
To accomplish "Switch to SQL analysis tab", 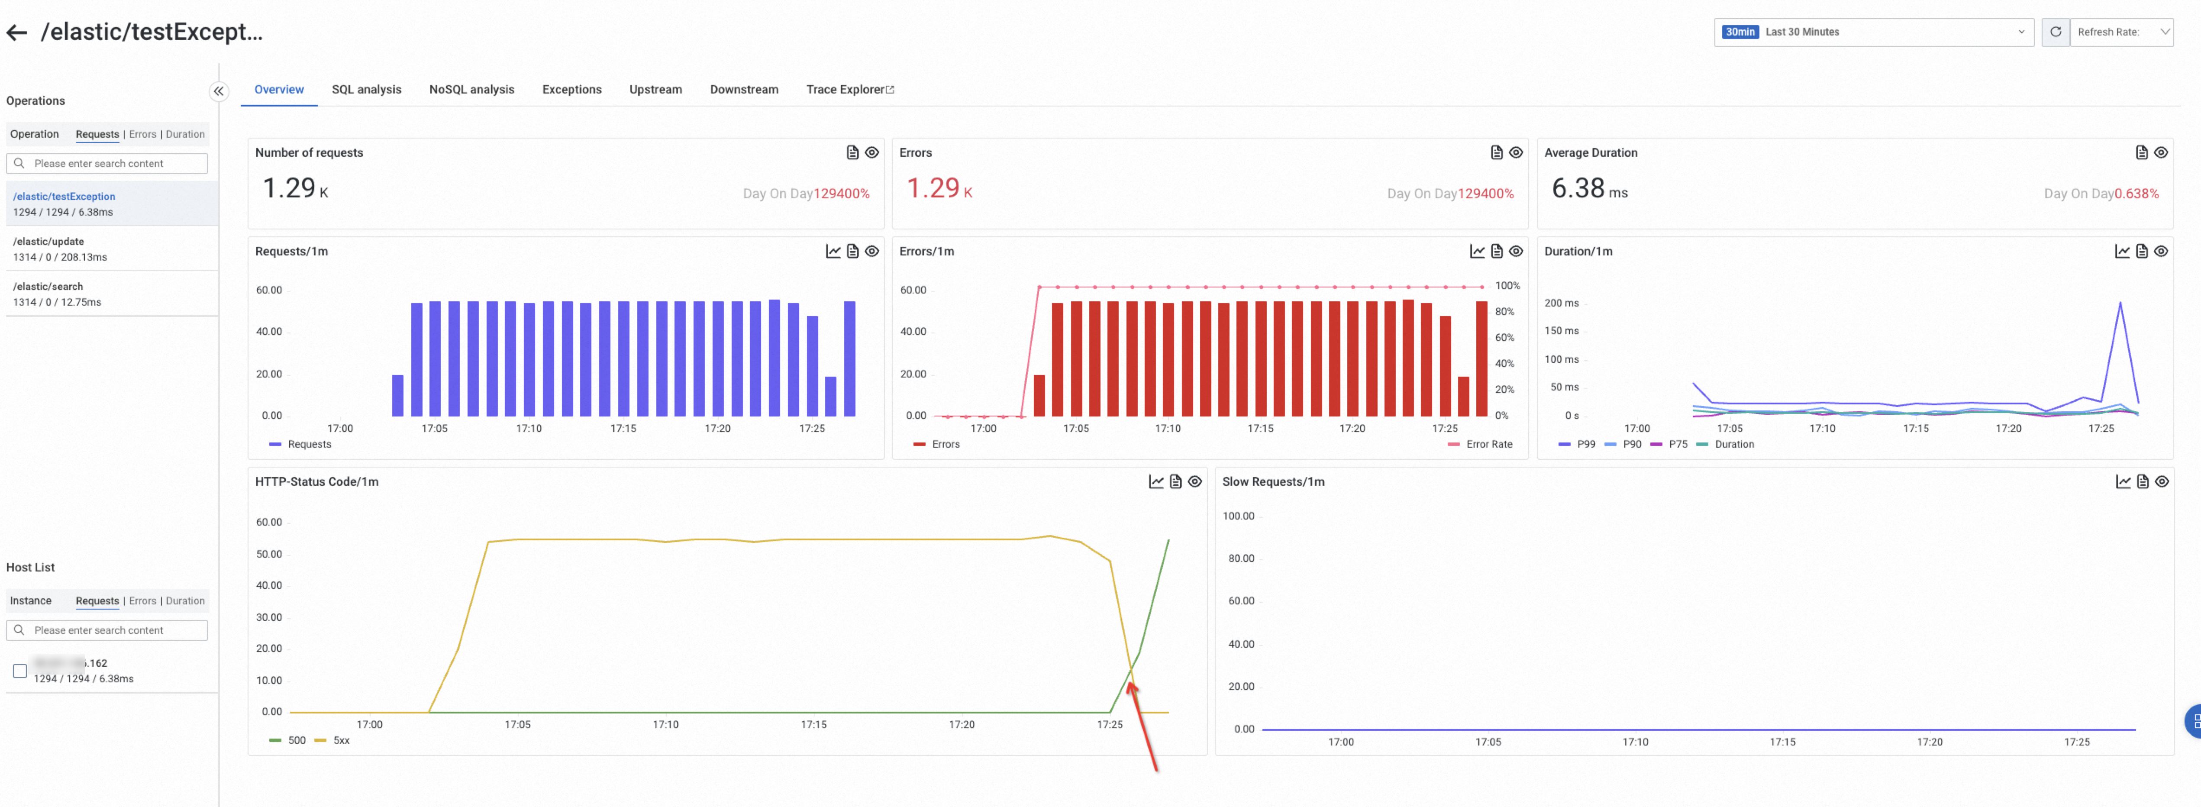I will 366,89.
